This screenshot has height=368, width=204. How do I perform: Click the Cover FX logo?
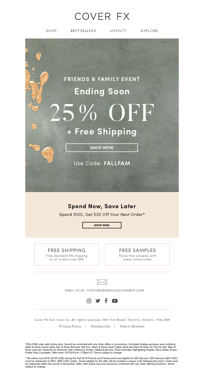point(102,17)
